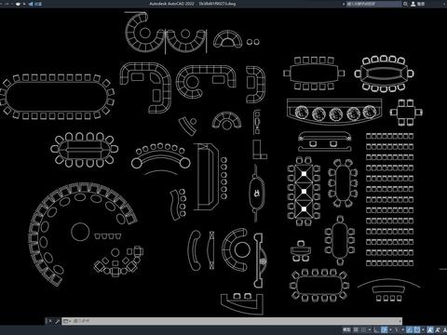
Task: Click the object snap tracking icon
Action: pos(410,329)
